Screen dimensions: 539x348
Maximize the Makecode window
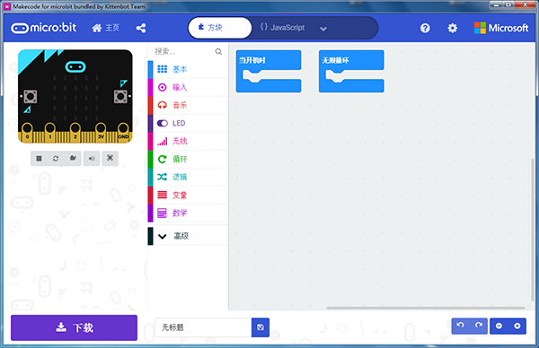tap(508, 4)
